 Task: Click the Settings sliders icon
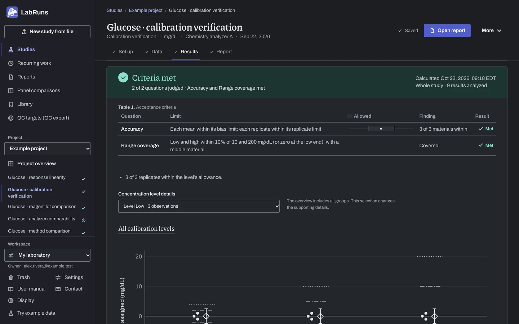point(58,278)
